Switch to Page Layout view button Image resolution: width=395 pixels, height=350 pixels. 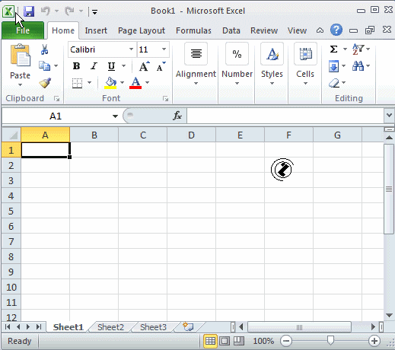(225, 341)
